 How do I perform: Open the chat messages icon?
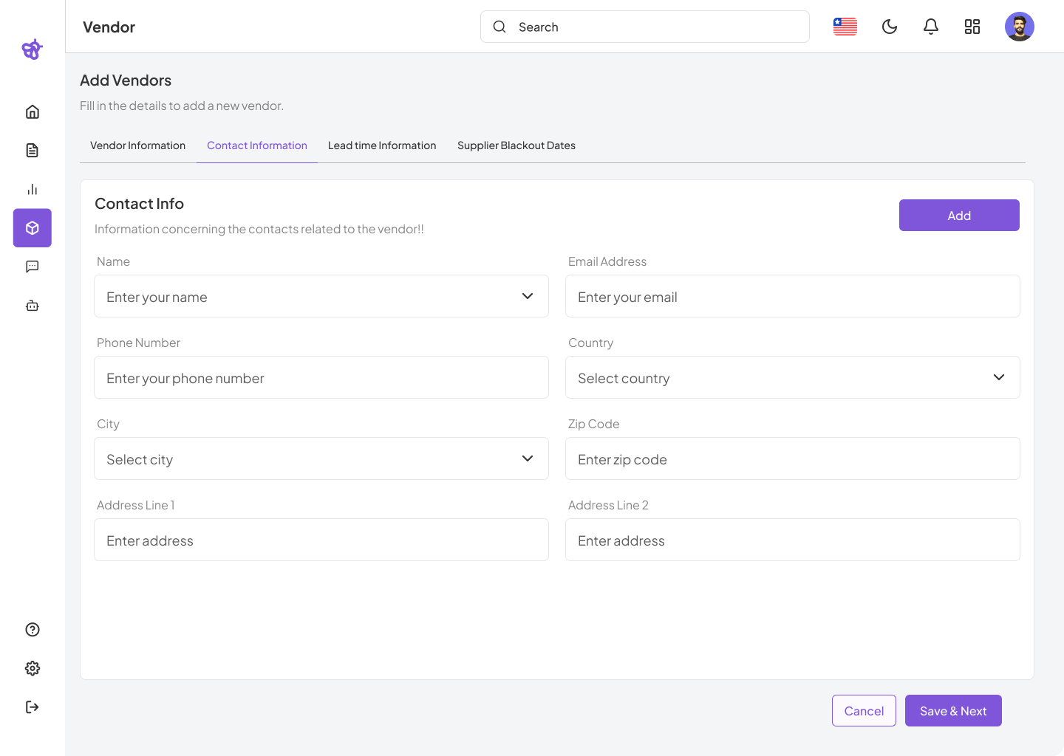[33, 267]
